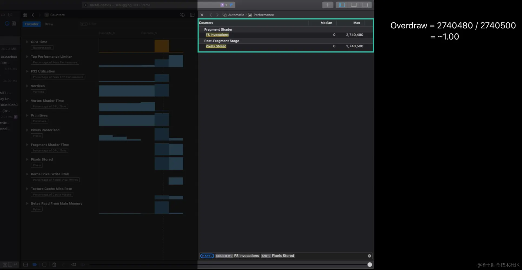Expand the Vertices counter row
This screenshot has width=522, height=270.
coord(27,86)
